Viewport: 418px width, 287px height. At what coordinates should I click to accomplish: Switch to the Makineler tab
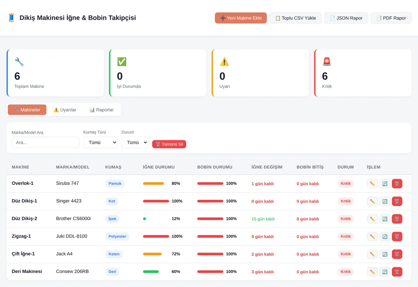(x=27, y=110)
